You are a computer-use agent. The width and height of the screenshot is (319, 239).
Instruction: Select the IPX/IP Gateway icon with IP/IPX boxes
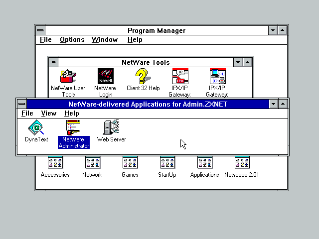click(x=180, y=76)
